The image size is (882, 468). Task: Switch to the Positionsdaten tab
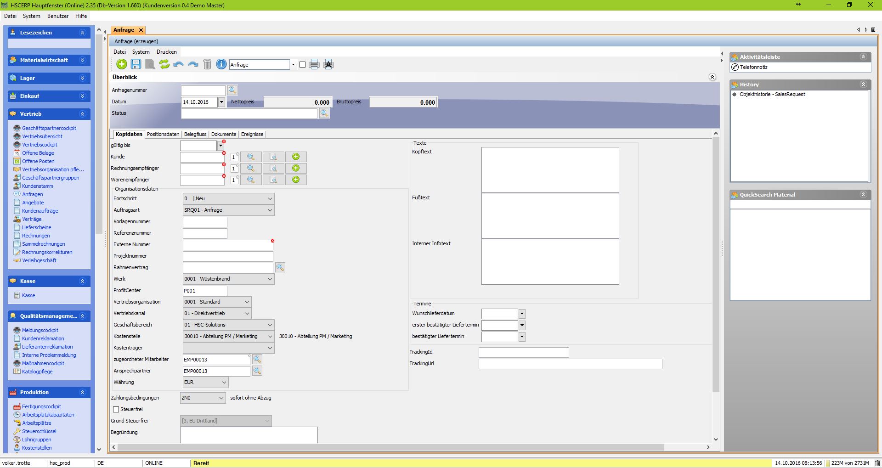163,134
